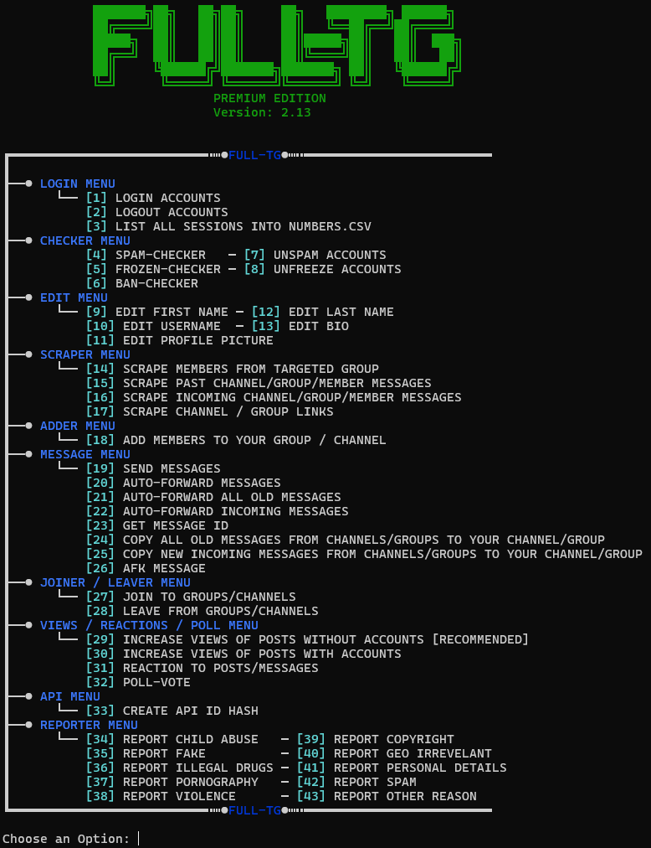This screenshot has width=651, height=848.
Task: Select the EDIT MENU heading
Action: pos(74,297)
